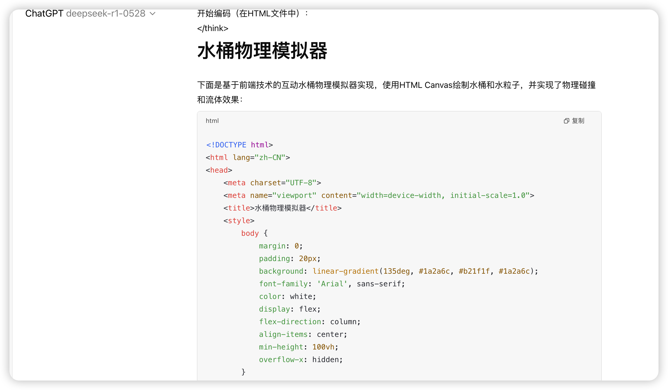
Task: Click the lang="zh-CN" attribute in html tag
Action: pyautogui.click(x=259, y=158)
